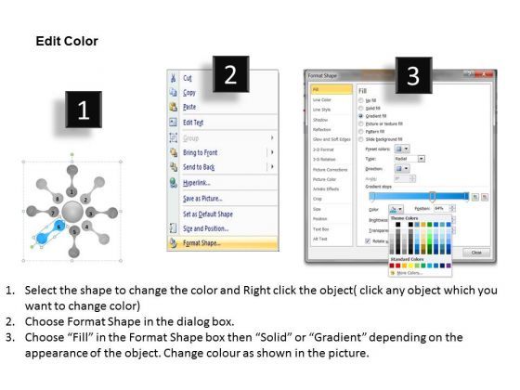
Task: Click the Hyperlink globe icon
Action: click(x=173, y=183)
